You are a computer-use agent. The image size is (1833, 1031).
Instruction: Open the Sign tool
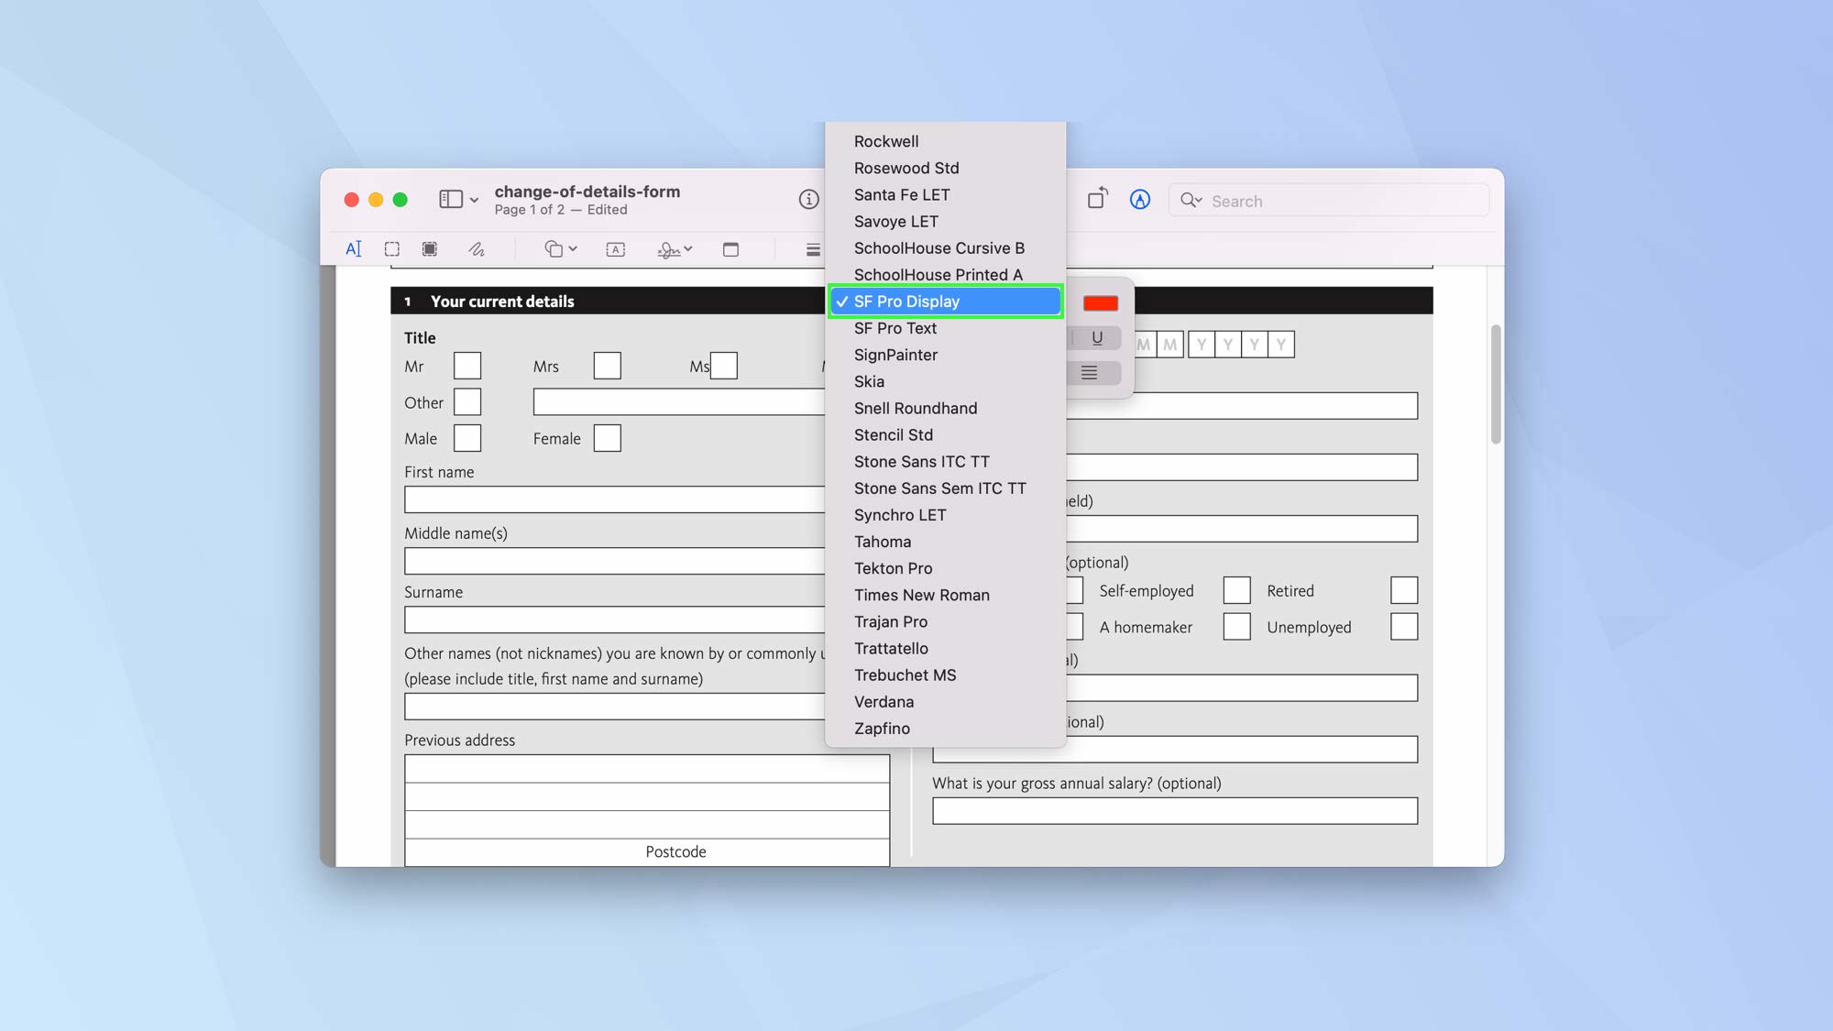[668, 248]
